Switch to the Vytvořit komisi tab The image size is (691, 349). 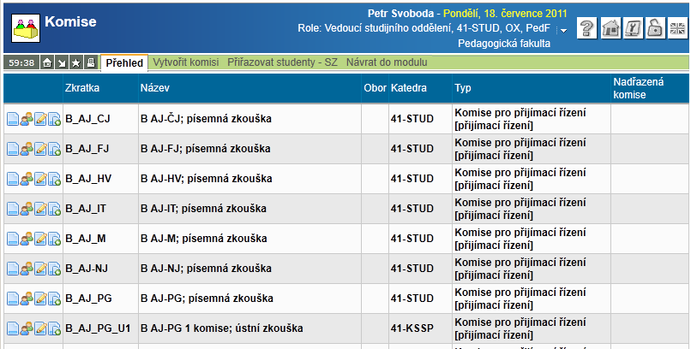[185, 62]
